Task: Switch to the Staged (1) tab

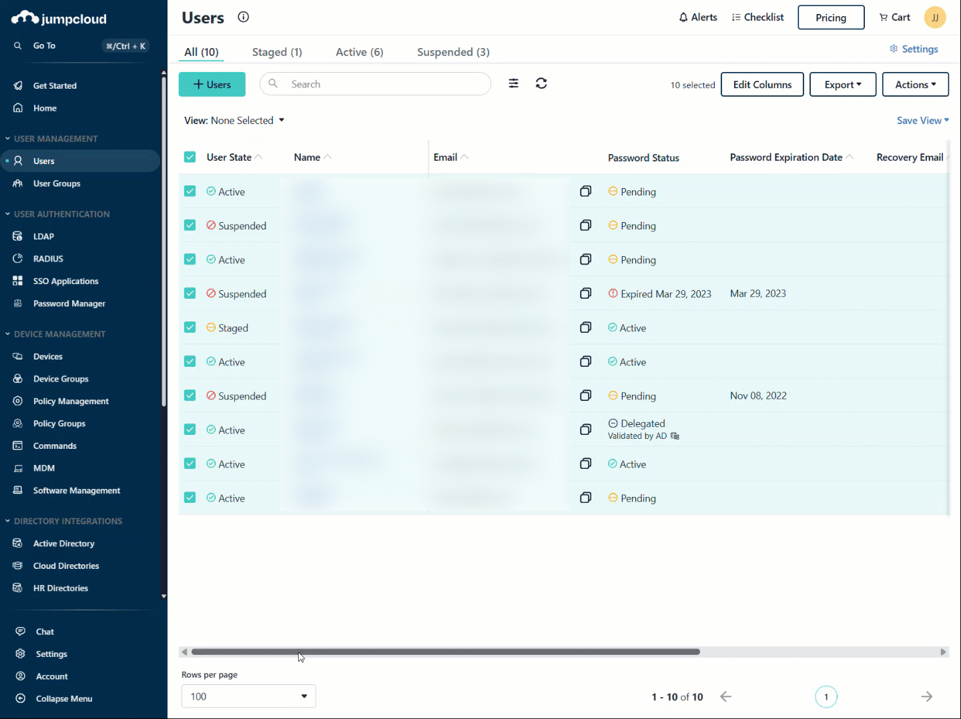Action: click(x=277, y=52)
